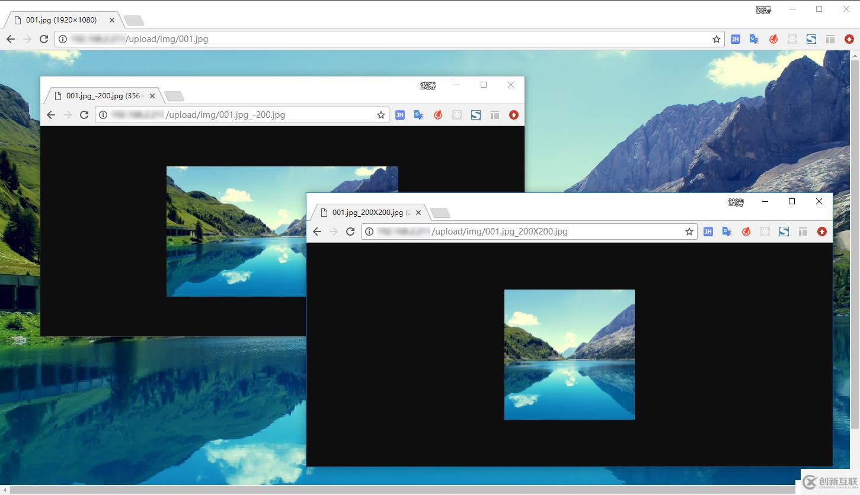Image resolution: width=860 pixels, height=495 pixels.
Task: Open a new tab in the -200 window
Action: (173, 95)
